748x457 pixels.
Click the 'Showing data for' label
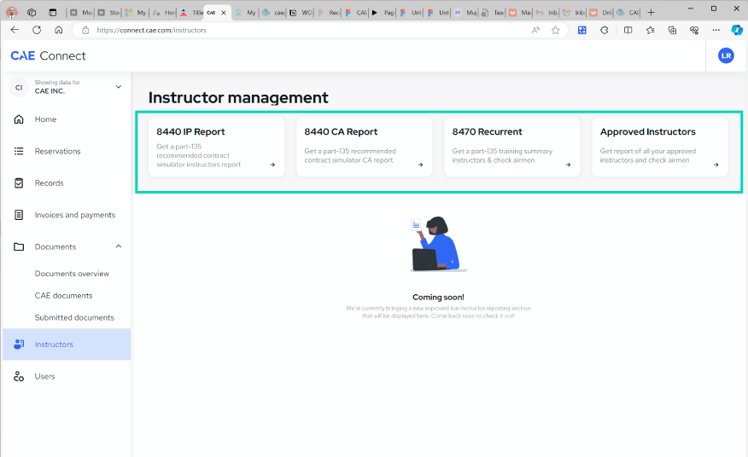point(57,83)
